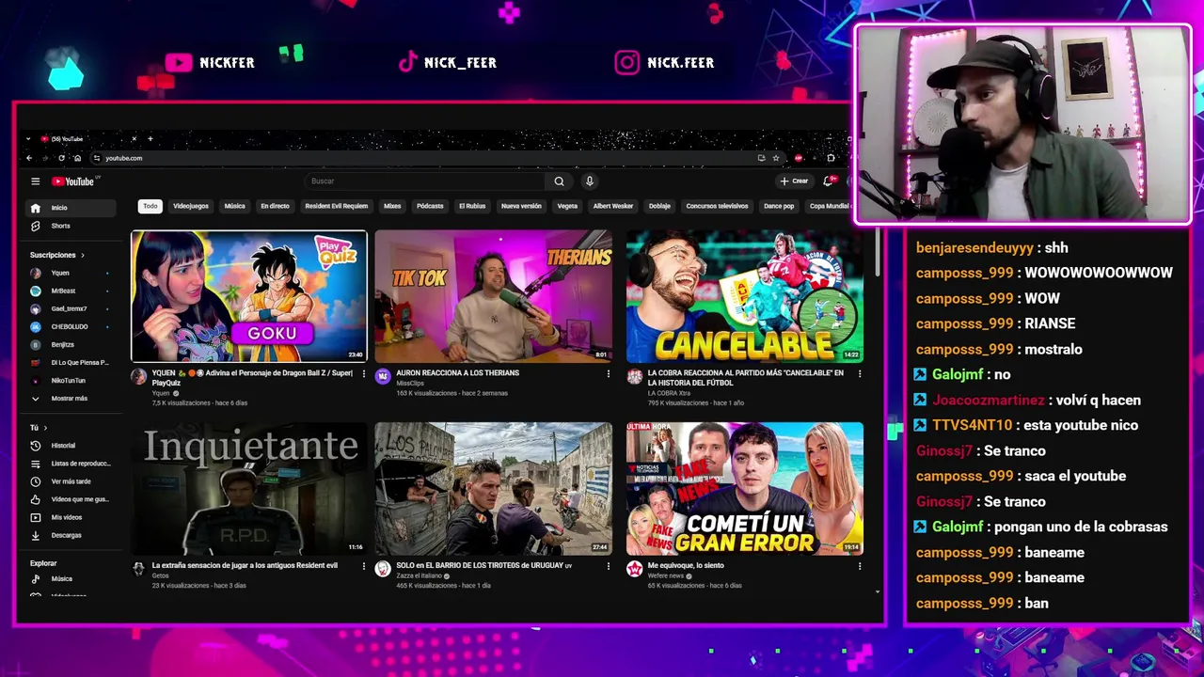Viewport: 1204px width, 677px height.
Task: Open Mis videos
Action: (x=71, y=517)
